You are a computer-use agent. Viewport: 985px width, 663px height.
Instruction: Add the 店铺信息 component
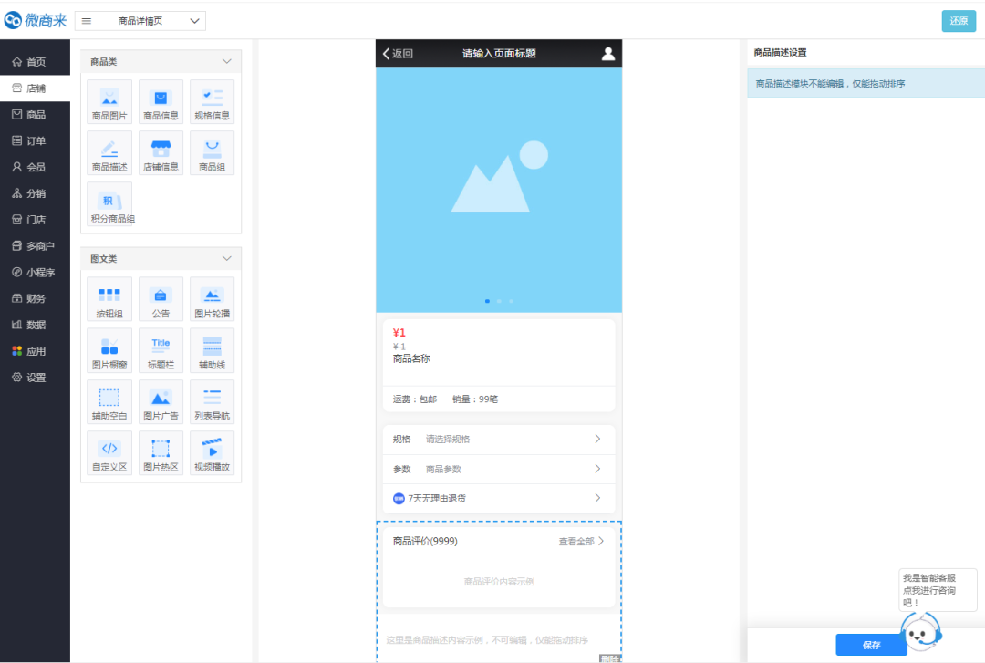click(x=161, y=152)
